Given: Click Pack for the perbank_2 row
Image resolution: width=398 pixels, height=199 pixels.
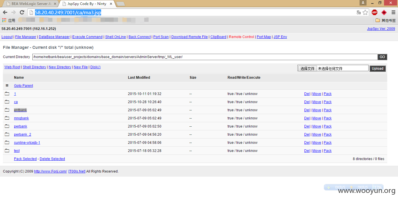Looking at the screenshot, I should 327,135.
